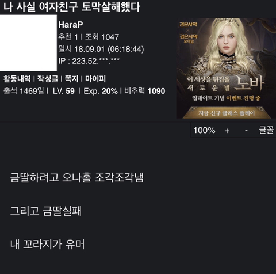276x274 pixels.
Task: Click the IP address 223.52 text
Action: coord(89,61)
